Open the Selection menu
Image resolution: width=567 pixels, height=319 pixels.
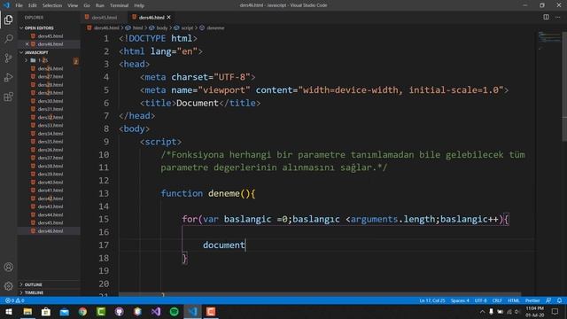coord(52,5)
